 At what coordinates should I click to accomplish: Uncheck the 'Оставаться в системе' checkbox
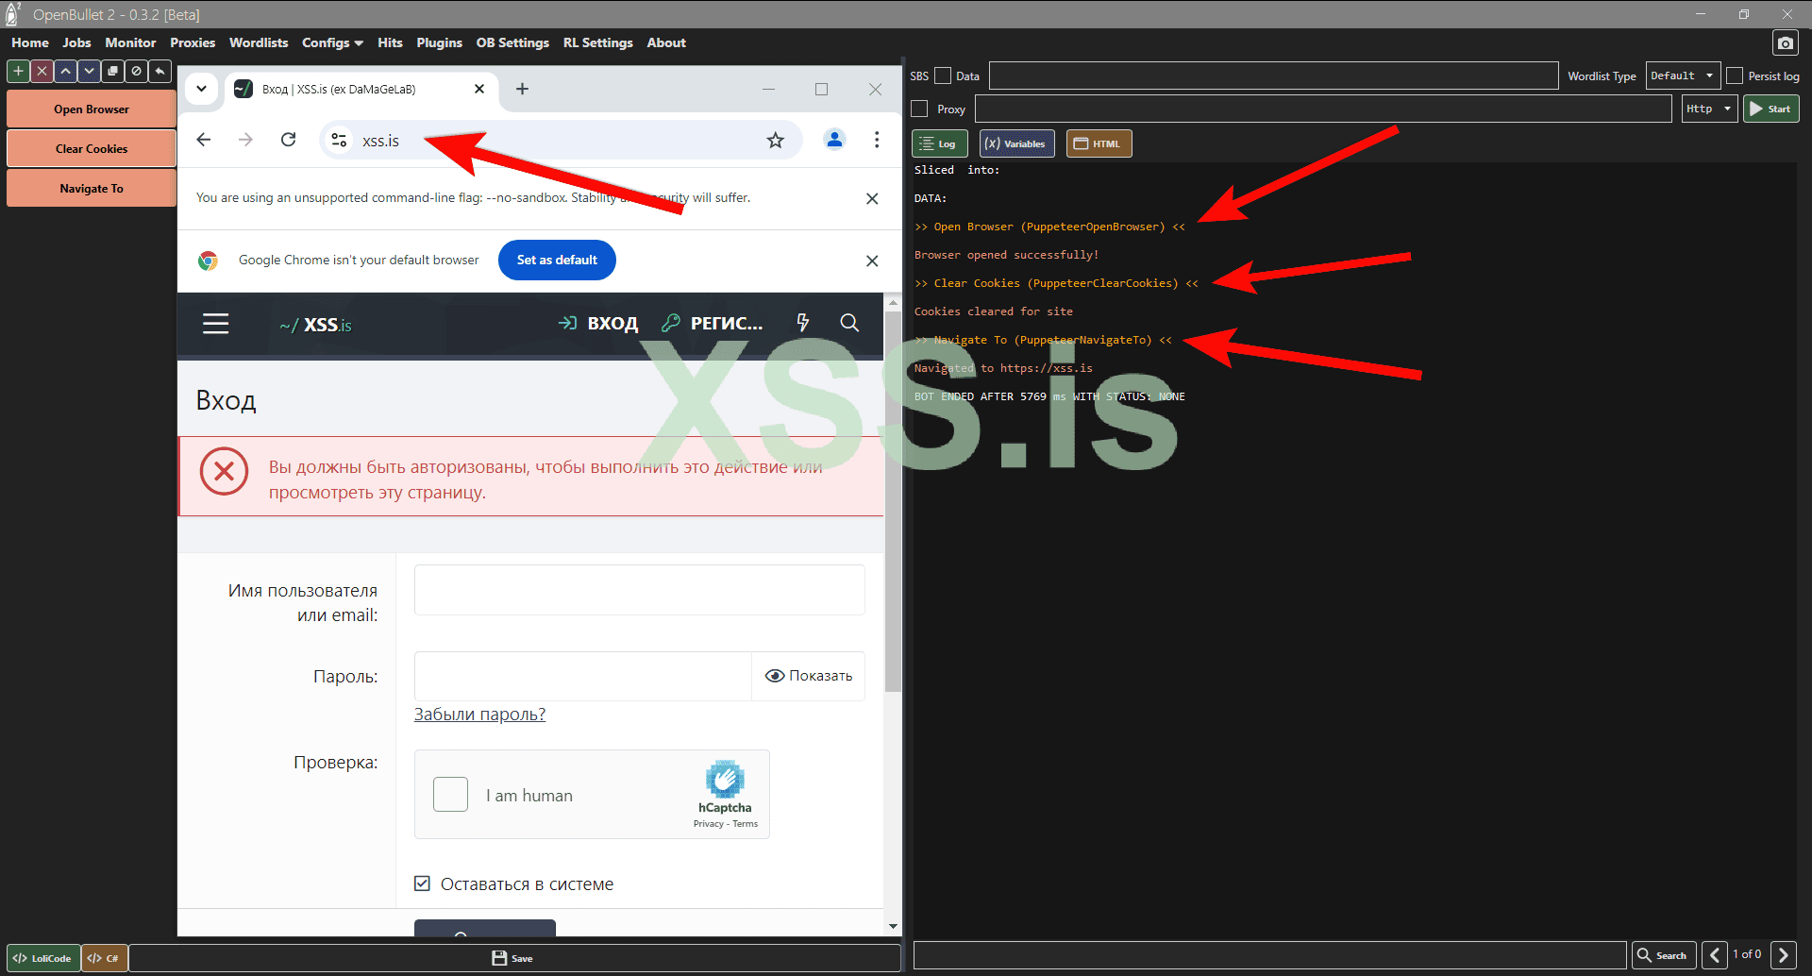(x=423, y=883)
